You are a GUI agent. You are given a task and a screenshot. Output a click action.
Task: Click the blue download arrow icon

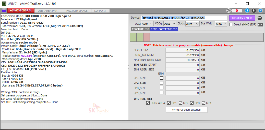[247, 11]
